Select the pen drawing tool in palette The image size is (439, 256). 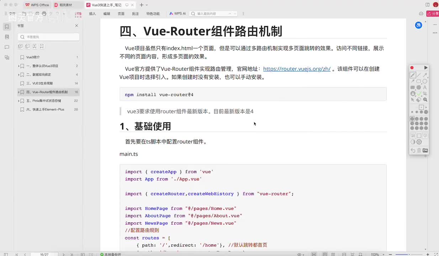point(413,75)
